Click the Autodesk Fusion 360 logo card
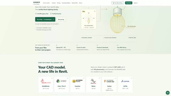The height and width of the screenshot is (96, 171). click(109, 85)
